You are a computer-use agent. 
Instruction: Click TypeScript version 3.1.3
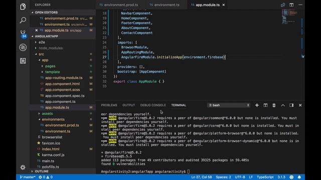coord(281,177)
